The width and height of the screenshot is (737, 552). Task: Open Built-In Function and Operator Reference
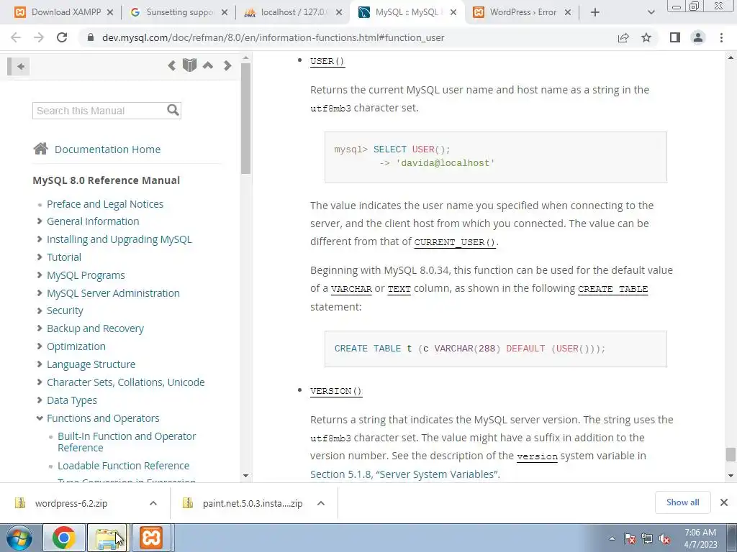tap(127, 442)
